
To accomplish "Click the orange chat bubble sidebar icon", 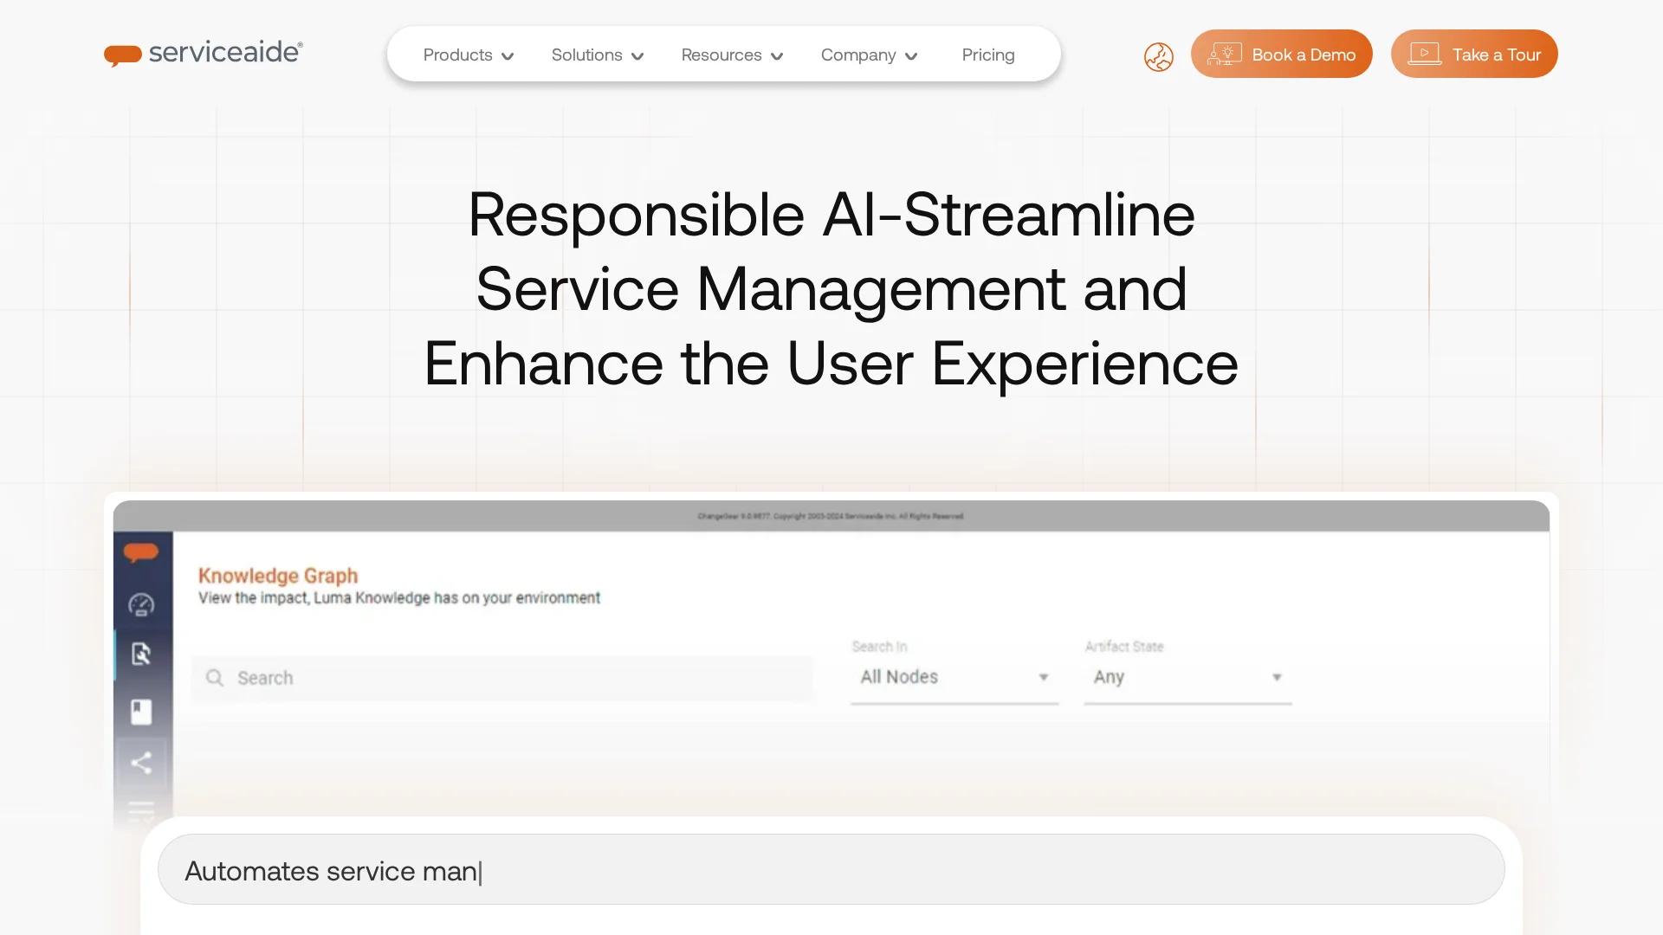I will click(141, 551).
